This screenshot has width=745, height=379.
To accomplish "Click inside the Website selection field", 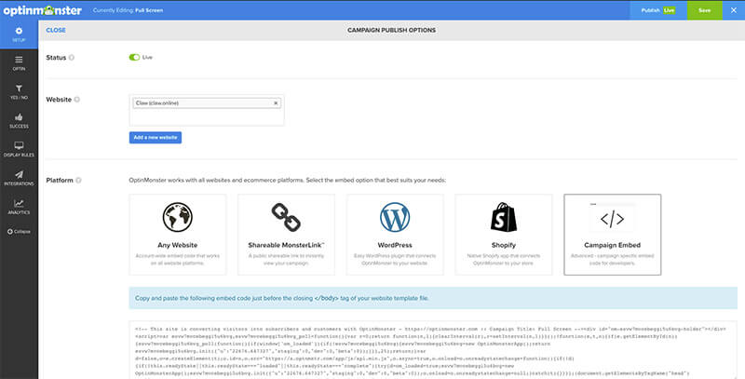I will click(207, 110).
